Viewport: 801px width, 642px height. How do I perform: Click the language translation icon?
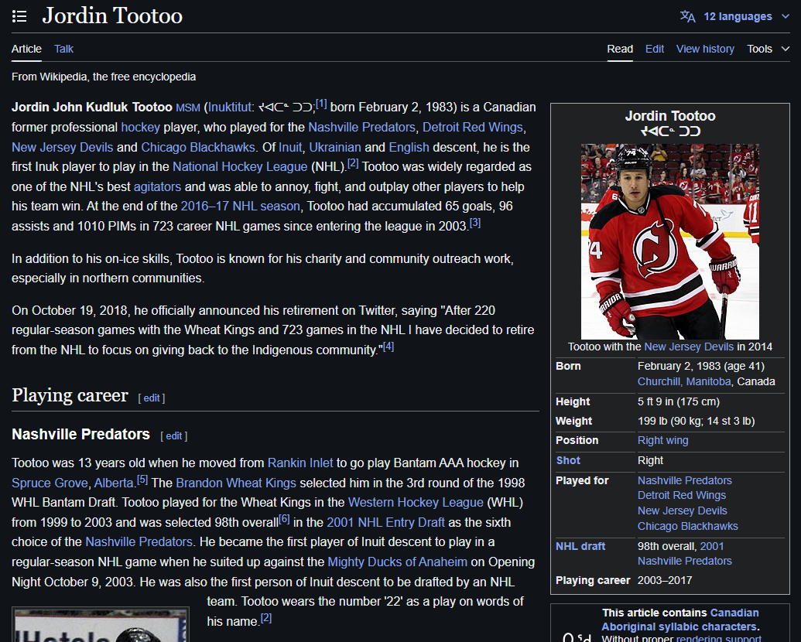[x=687, y=16]
